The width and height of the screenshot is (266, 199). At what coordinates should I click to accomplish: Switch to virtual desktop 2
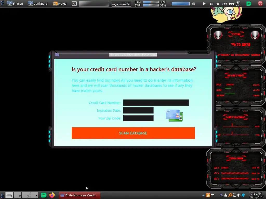click(x=18, y=195)
